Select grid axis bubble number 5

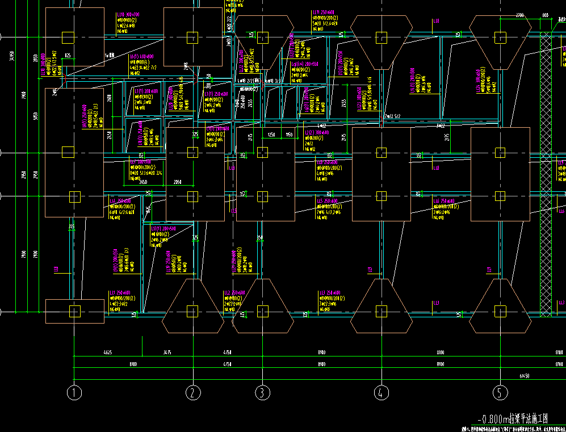point(500,393)
